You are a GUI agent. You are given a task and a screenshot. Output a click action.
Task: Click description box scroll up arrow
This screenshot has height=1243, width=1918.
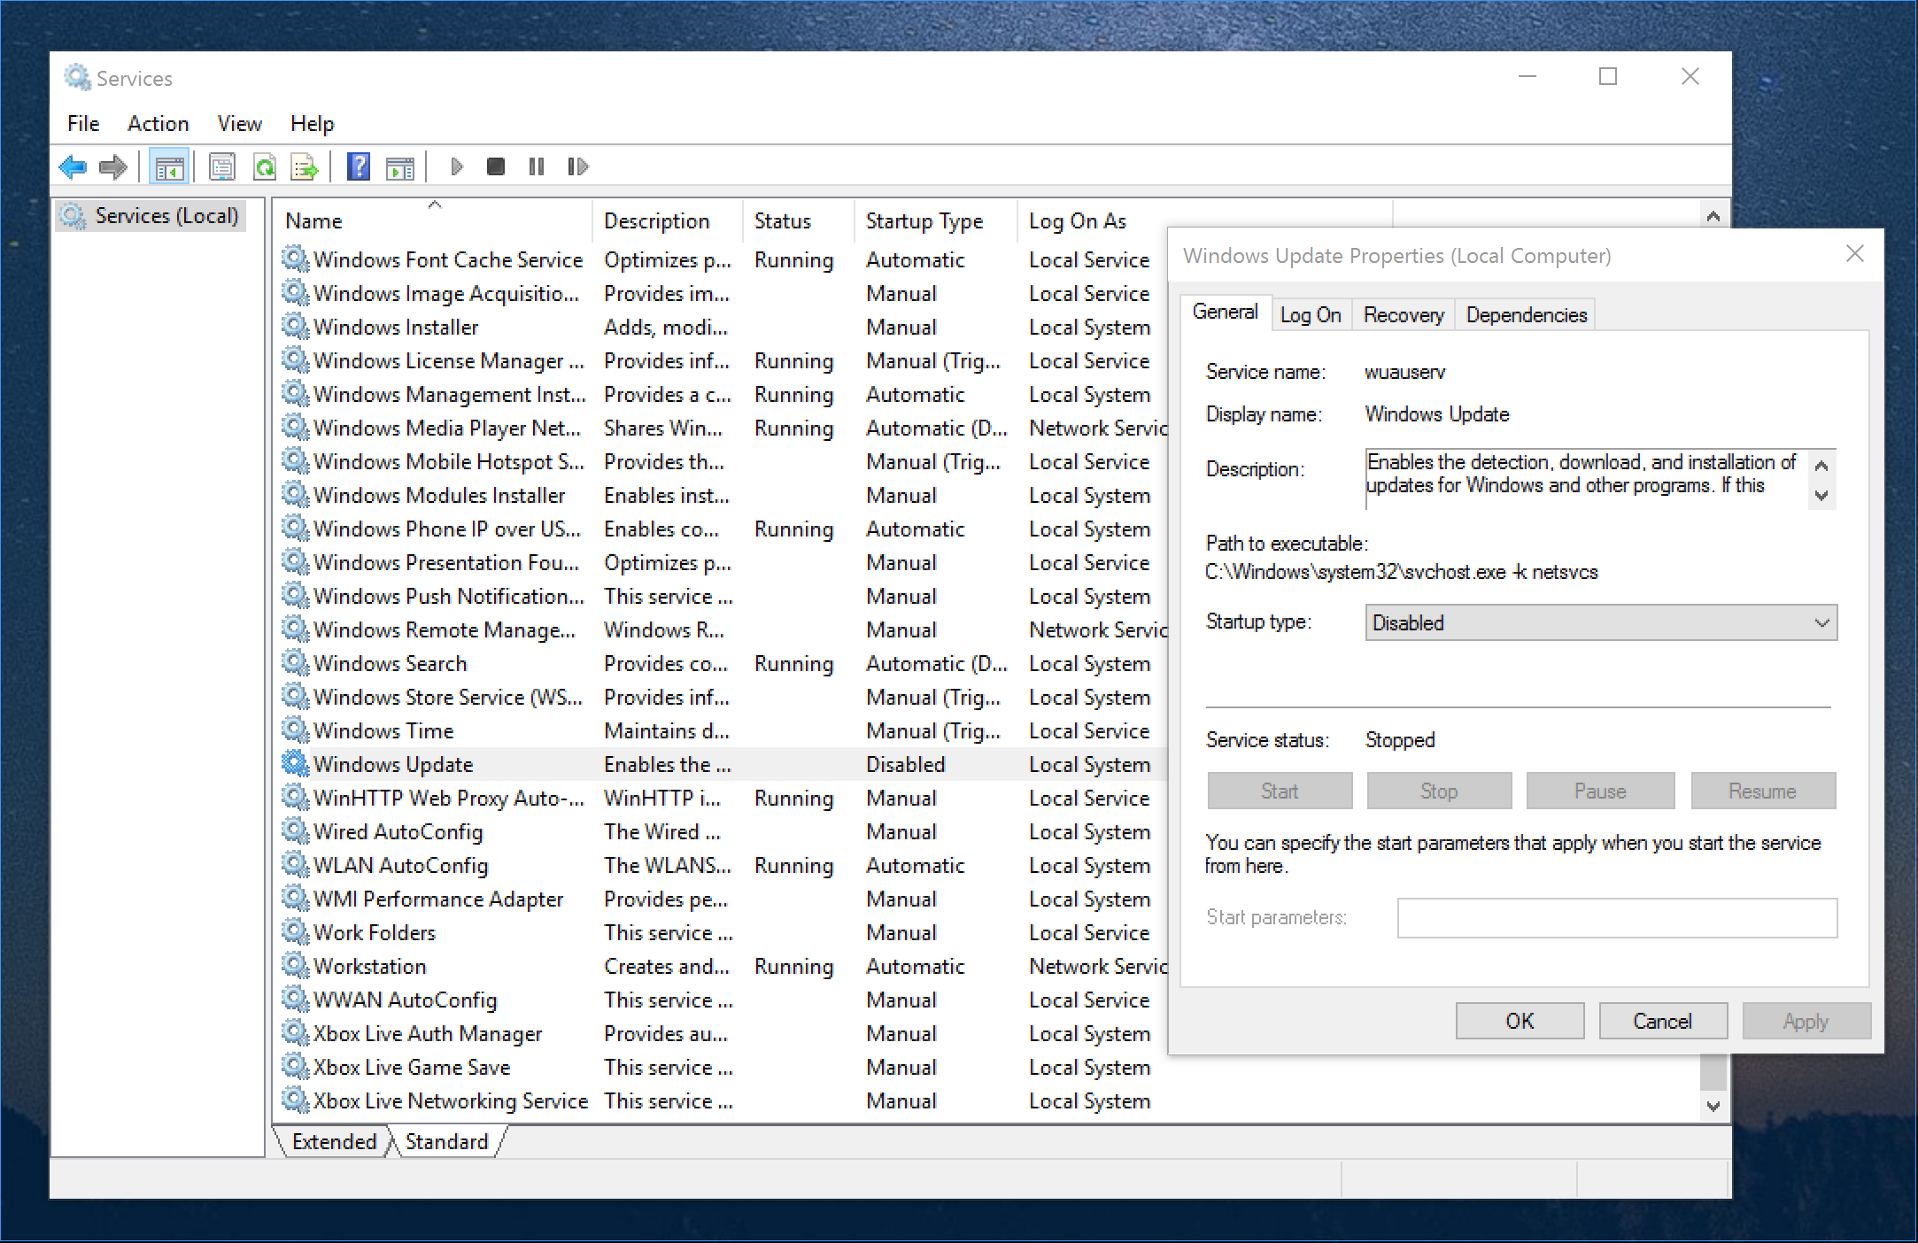pyautogui.click(x=1821, y=466)
